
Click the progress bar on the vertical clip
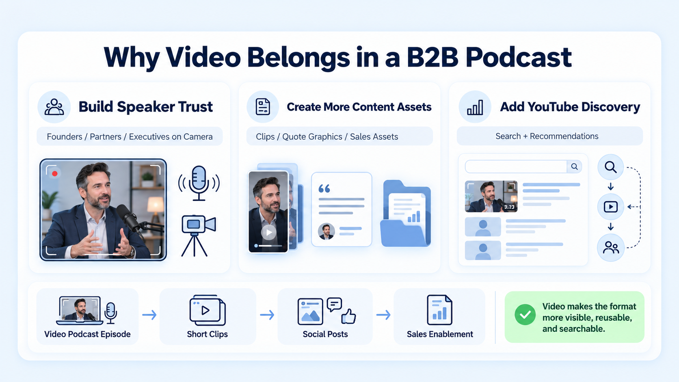pos(268,246)
